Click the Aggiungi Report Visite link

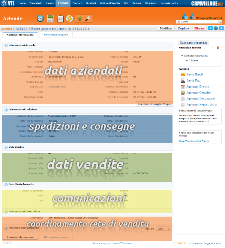202,104
